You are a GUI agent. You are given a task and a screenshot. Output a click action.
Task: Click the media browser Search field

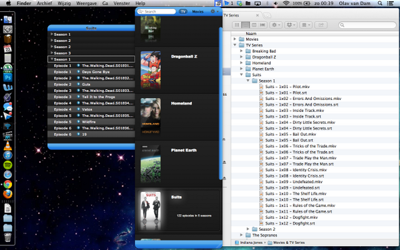coord(157,11)
